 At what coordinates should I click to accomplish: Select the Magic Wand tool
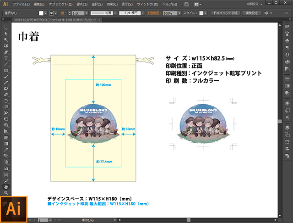[x=6, y=40]
